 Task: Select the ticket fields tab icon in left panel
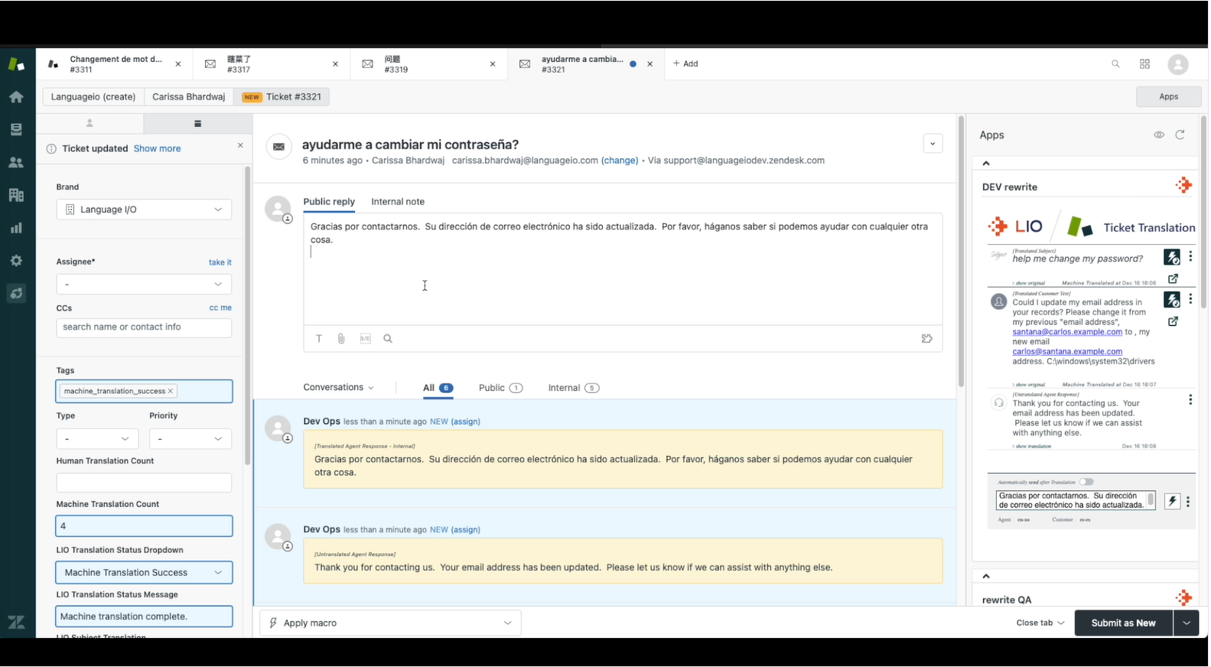[x=197, y=123]
